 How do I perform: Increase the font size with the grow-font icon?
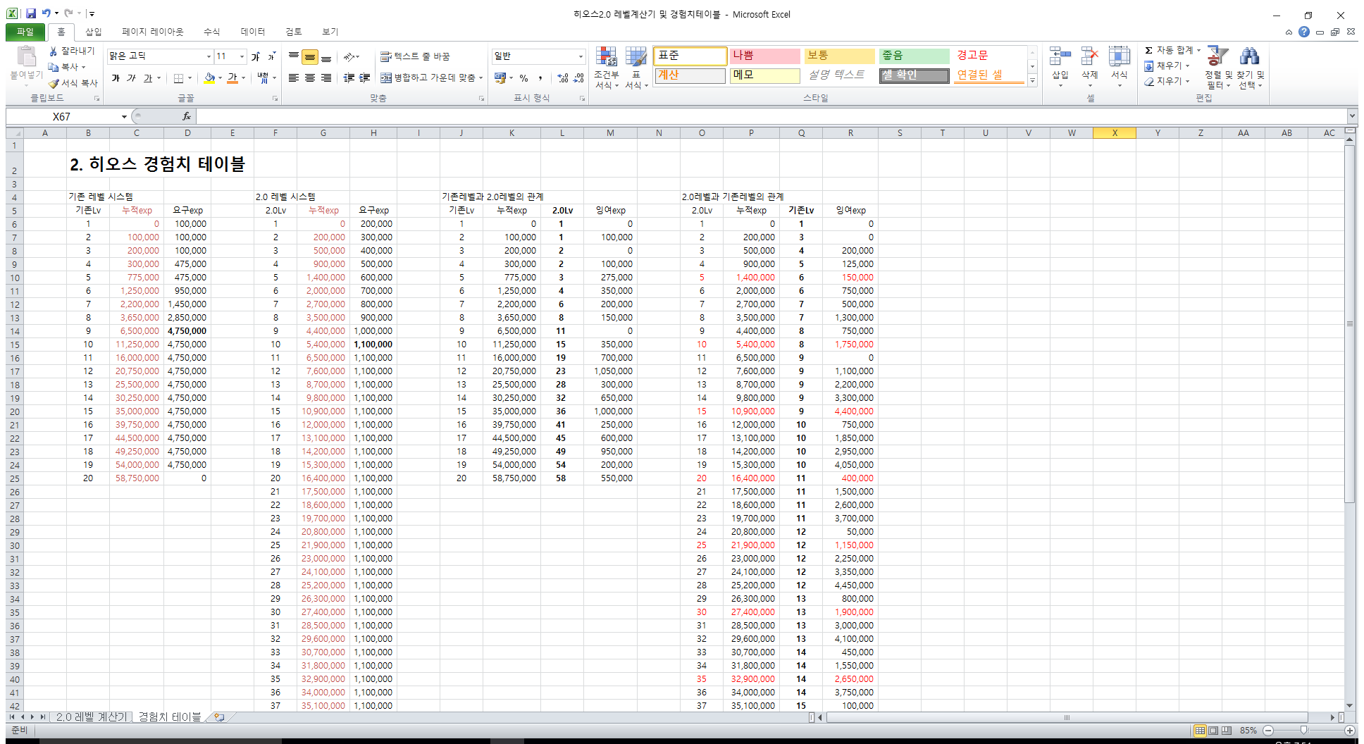255,56
